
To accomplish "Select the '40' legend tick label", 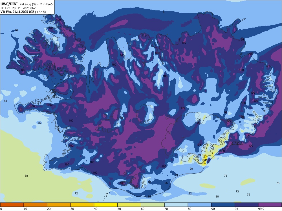I will coord(96,209).
